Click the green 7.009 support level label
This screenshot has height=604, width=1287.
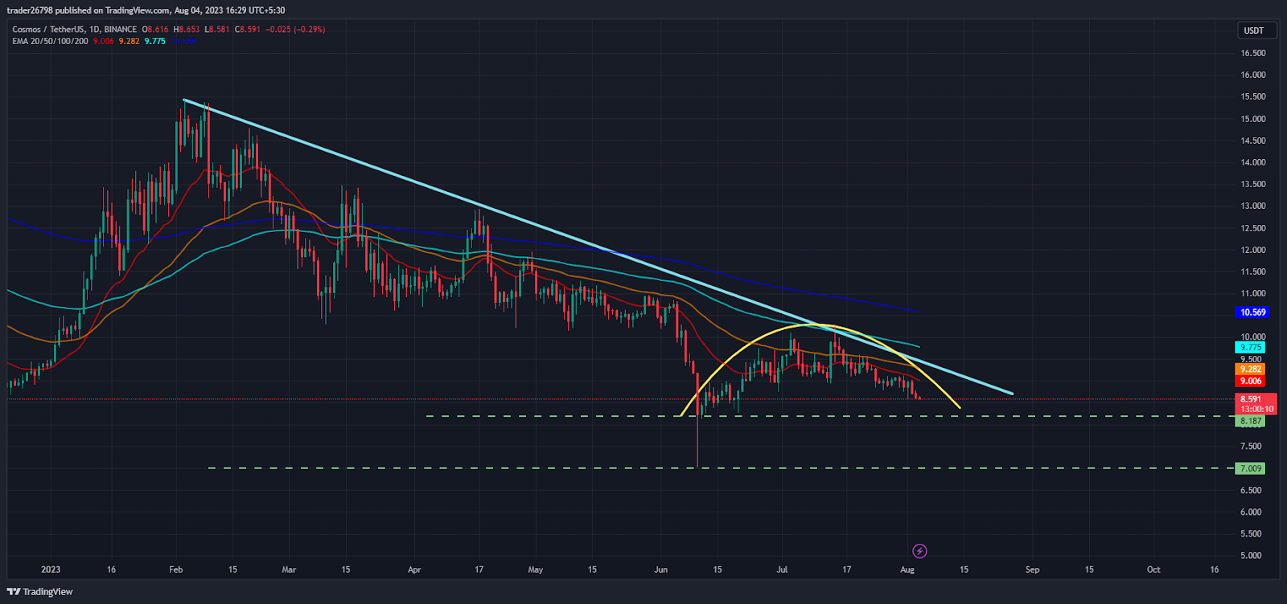[1250, 468]
